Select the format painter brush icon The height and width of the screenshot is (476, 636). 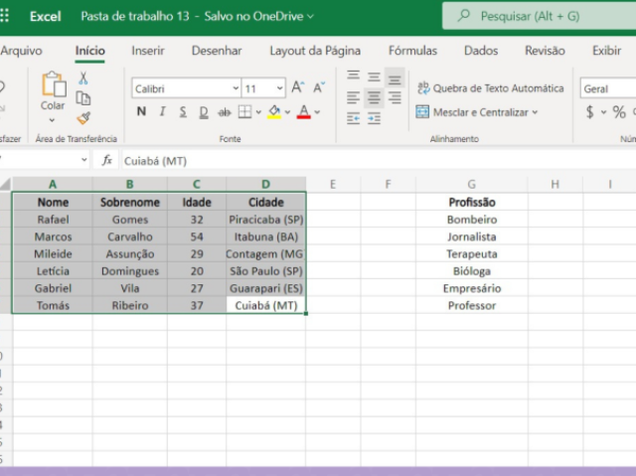click(83, 118)
